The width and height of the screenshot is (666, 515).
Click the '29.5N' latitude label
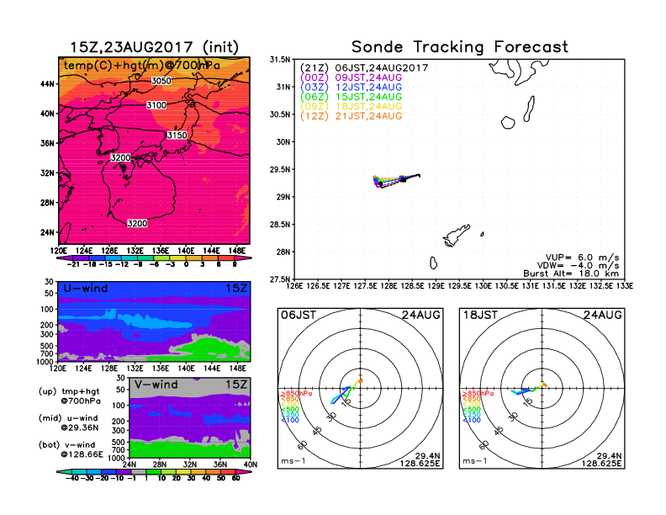pyautogui.click(x=281, y=169)
